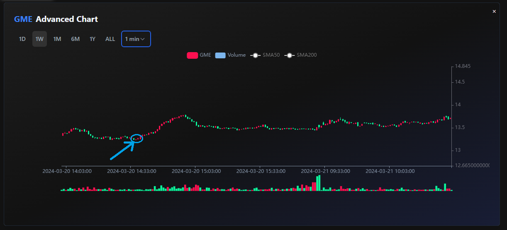
Task: Click the 13 price axis label
Action: tap(458, 150)
